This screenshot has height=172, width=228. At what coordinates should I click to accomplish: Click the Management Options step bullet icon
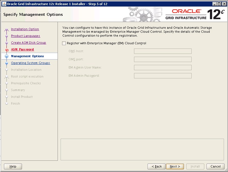pos(6,56)
